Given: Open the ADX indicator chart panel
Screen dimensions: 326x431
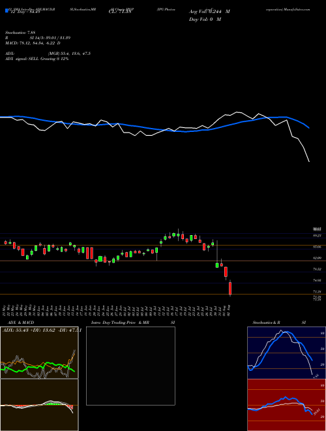Looking at the screenshot, I should coord(39,353).
